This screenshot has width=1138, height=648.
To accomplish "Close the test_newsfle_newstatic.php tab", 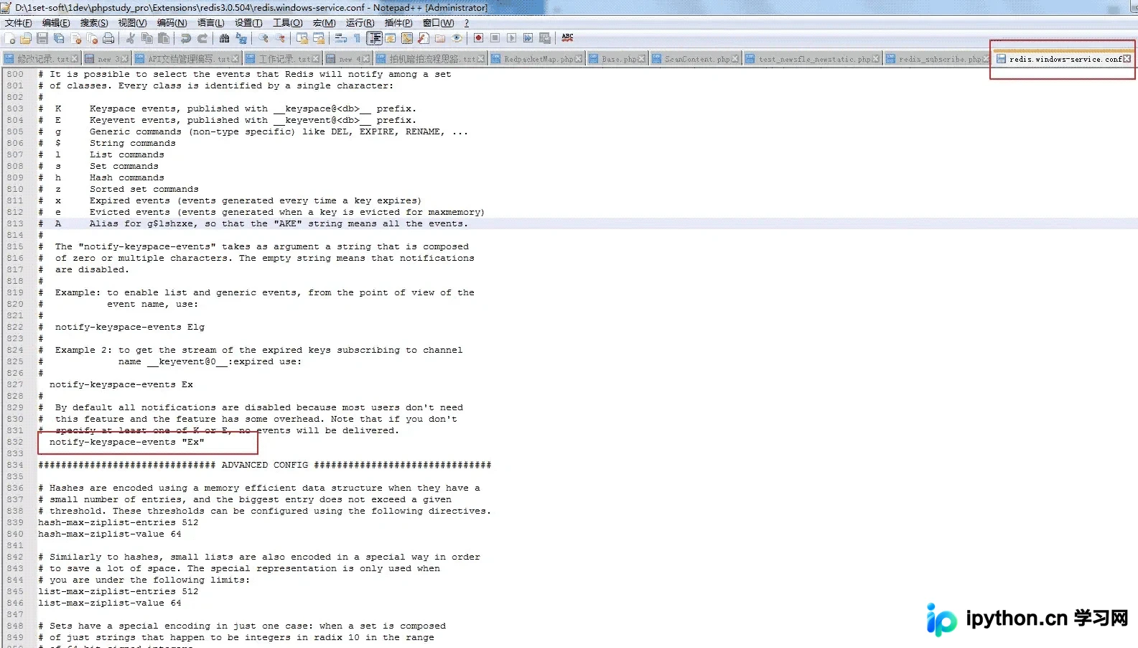I will pos(877,59).
